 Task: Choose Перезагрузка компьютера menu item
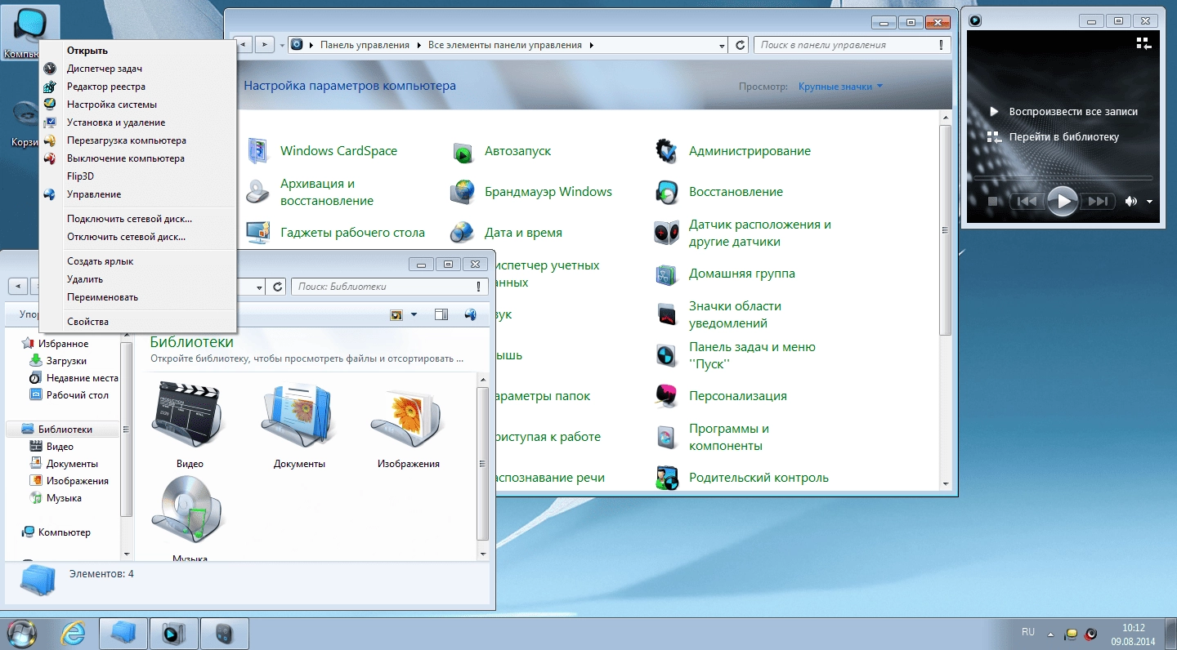coord(137,140)
